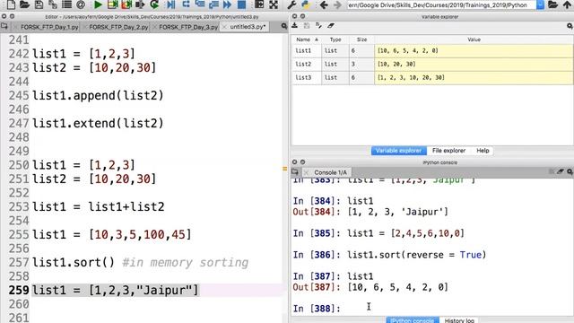Viewport: 574px width, 323px height.
Task: Open the editor tab browse button
Action: (x=4, y=26)
